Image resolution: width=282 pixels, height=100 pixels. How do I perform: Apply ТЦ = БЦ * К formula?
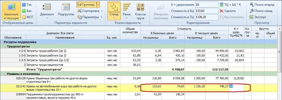pyautogui.click(x=230, y=5)
